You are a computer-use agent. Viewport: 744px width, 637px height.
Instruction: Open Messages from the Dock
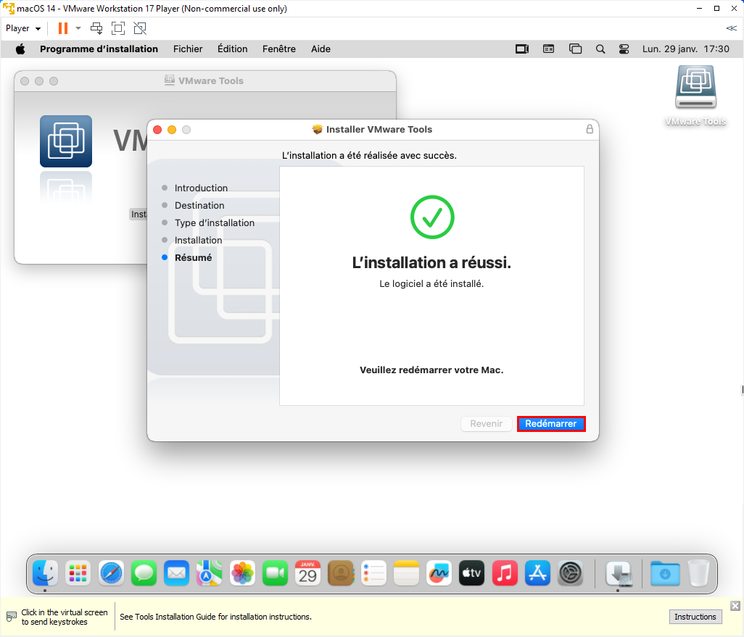(144, 573)
